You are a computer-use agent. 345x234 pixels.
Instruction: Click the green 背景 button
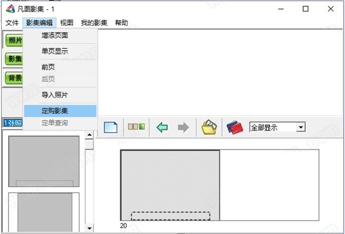(14, 78)
